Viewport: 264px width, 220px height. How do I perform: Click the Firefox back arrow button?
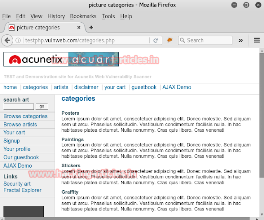7,40
